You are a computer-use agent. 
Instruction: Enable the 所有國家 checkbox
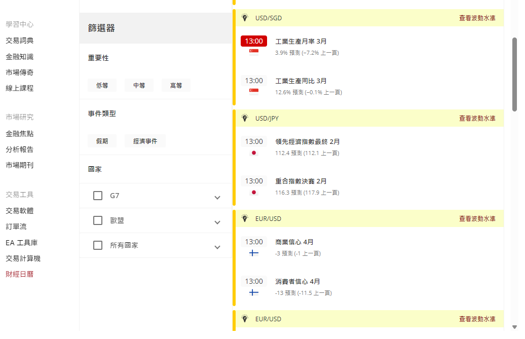[98, 245]
